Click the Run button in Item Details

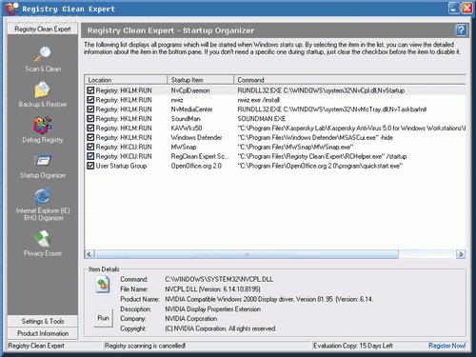click(x=103, y=318)
